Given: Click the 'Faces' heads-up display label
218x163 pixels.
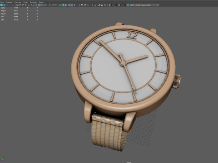Looking at the screenshot, I should pos(3,14).
